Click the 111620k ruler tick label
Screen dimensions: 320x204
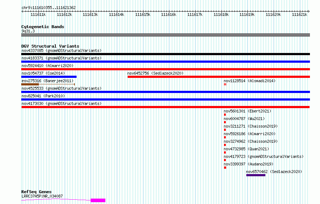coord(273,14)
